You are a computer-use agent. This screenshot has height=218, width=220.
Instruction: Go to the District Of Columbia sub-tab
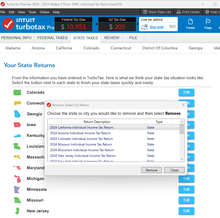tap(160, 48)
